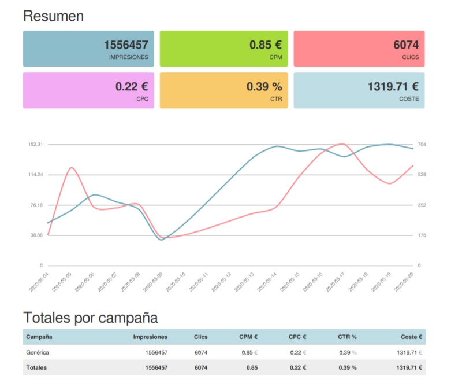This screenshot has height=383, width=451.
Task: Click the blue Impresiones summary card
Action: coord(88,49)
